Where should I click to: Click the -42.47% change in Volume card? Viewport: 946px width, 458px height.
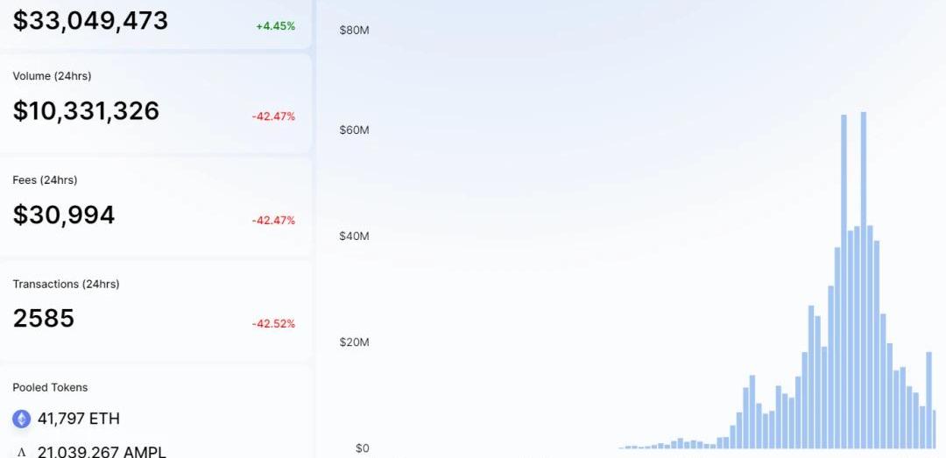[x=273, y=116]
